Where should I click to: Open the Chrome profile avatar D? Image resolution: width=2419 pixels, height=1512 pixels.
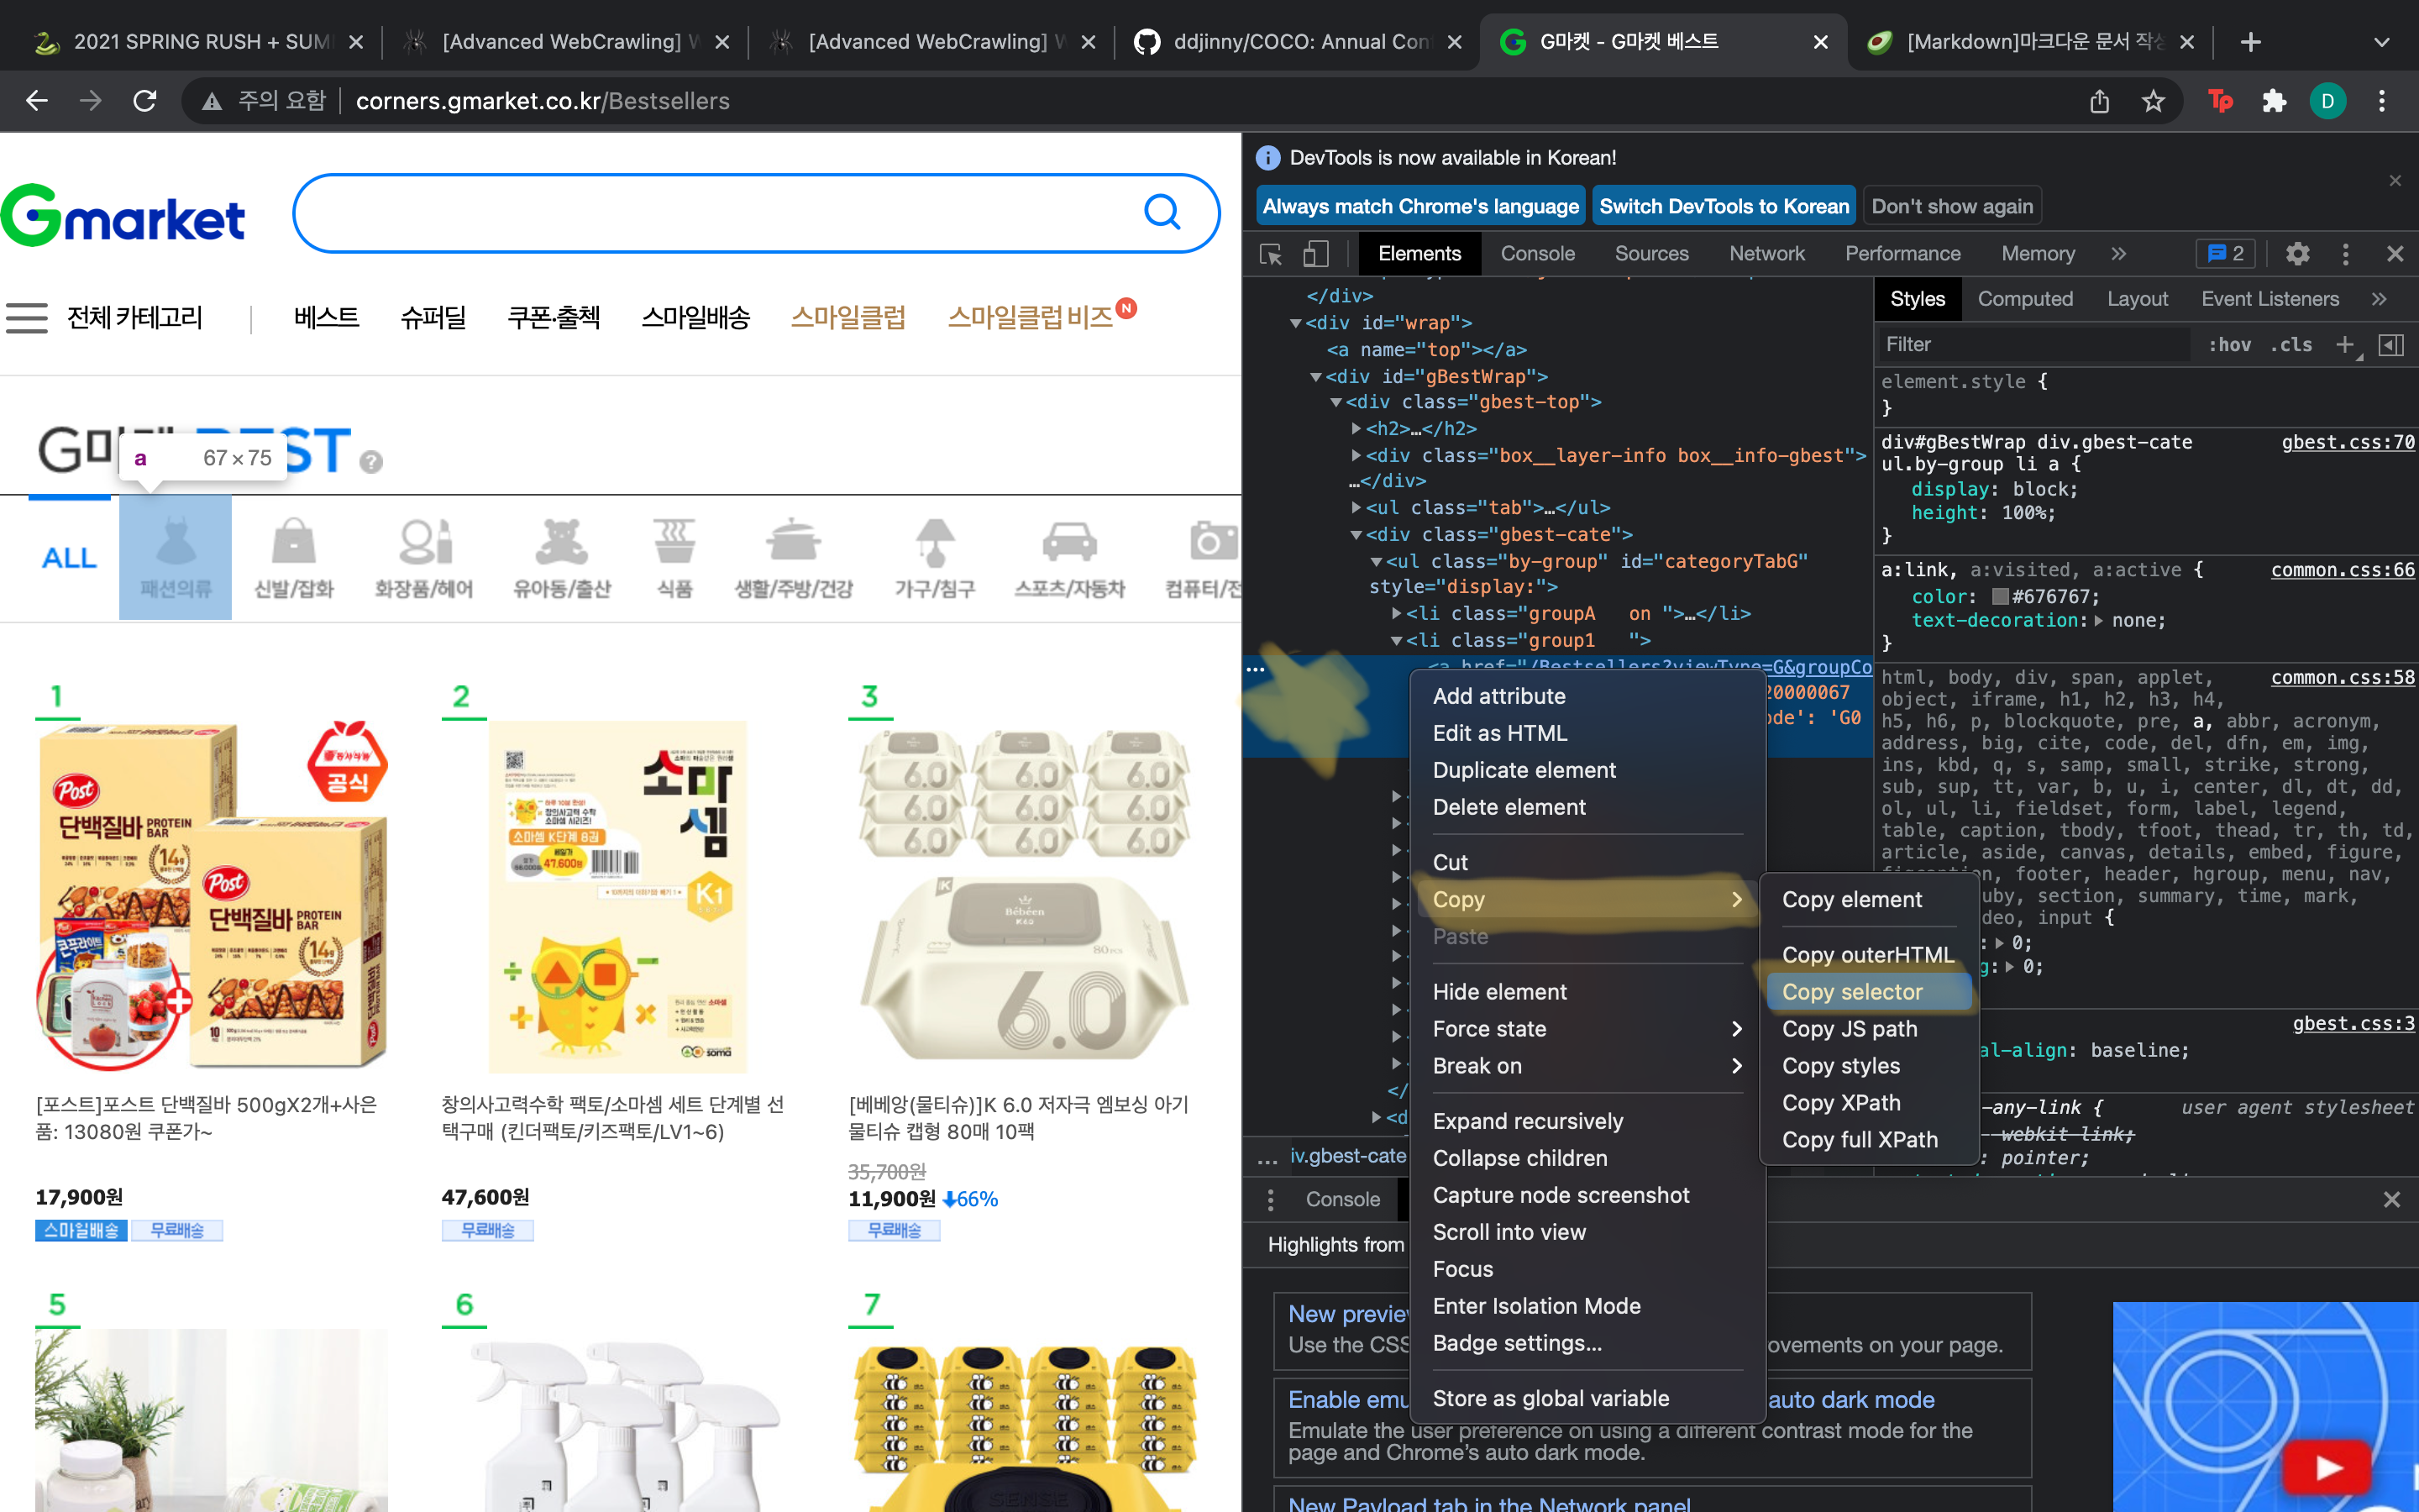2328,101
